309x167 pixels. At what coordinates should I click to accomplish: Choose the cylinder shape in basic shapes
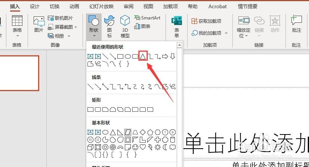tap(173, 140)
